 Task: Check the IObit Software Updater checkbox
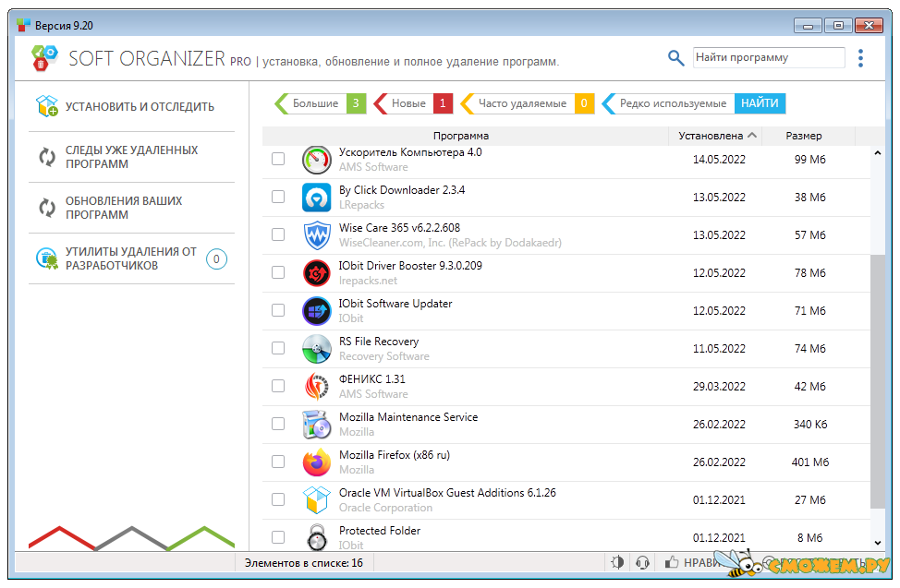pos(278,310)
